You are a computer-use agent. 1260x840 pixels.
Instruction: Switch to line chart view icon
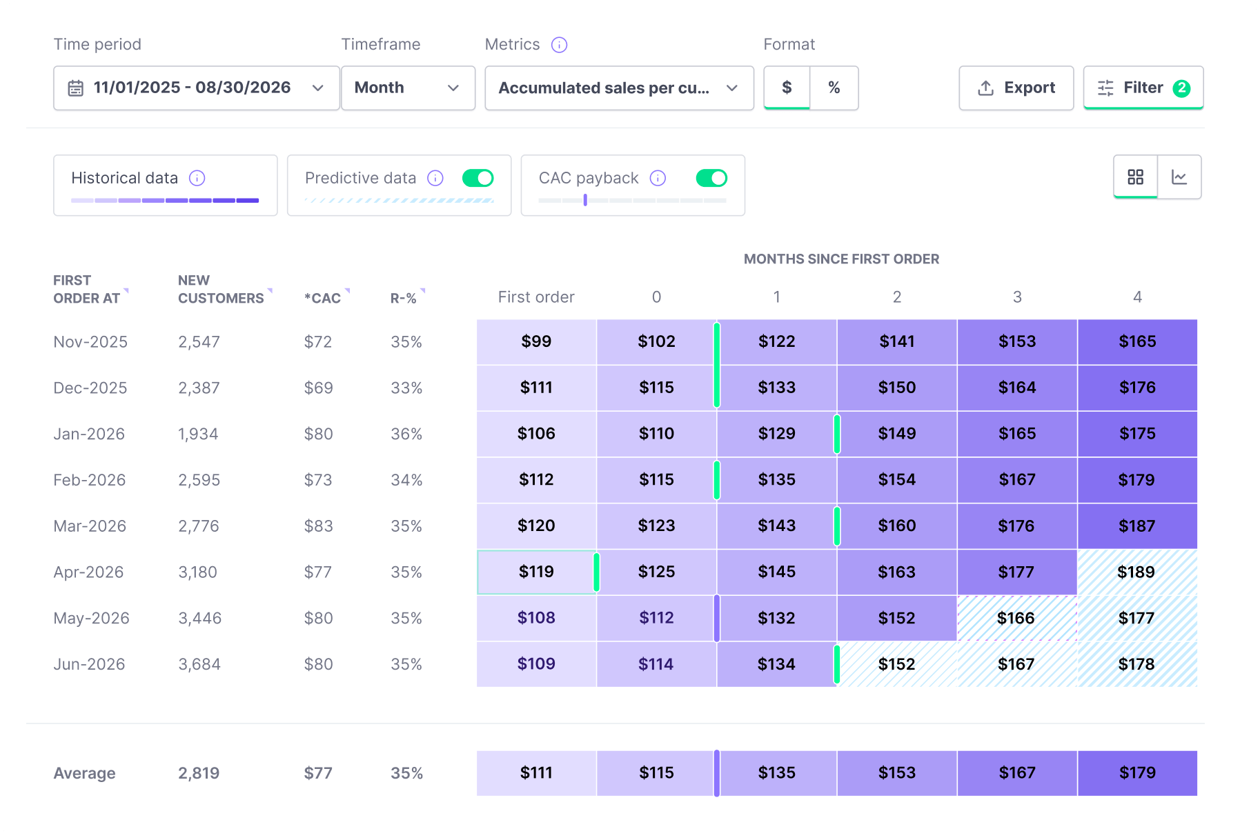coord(1179,177)
